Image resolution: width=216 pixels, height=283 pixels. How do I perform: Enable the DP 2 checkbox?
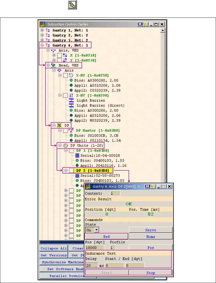(72, 170)
